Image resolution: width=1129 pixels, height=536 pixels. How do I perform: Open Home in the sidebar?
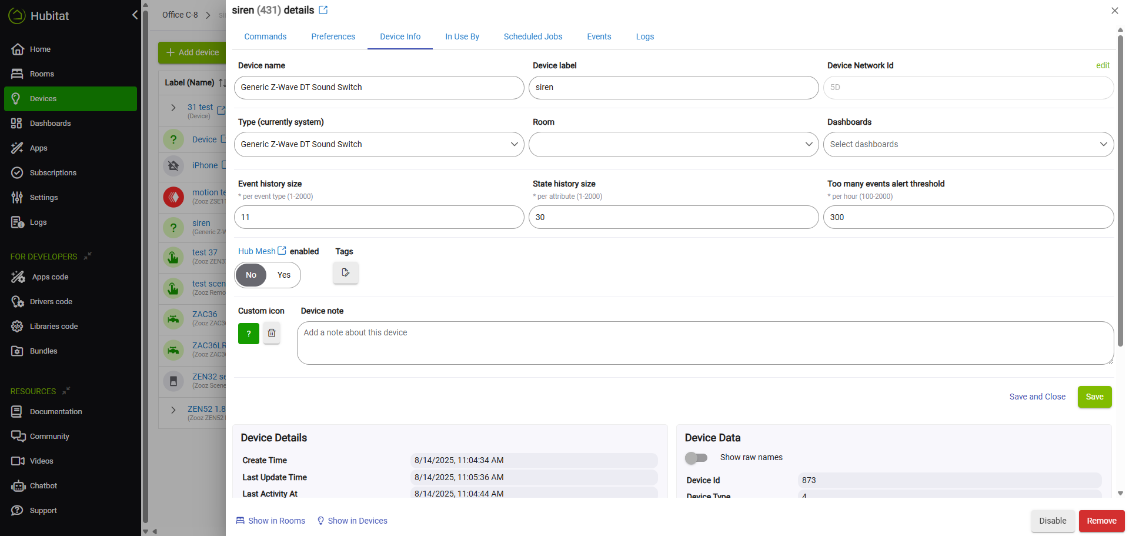tap(71, 49)
